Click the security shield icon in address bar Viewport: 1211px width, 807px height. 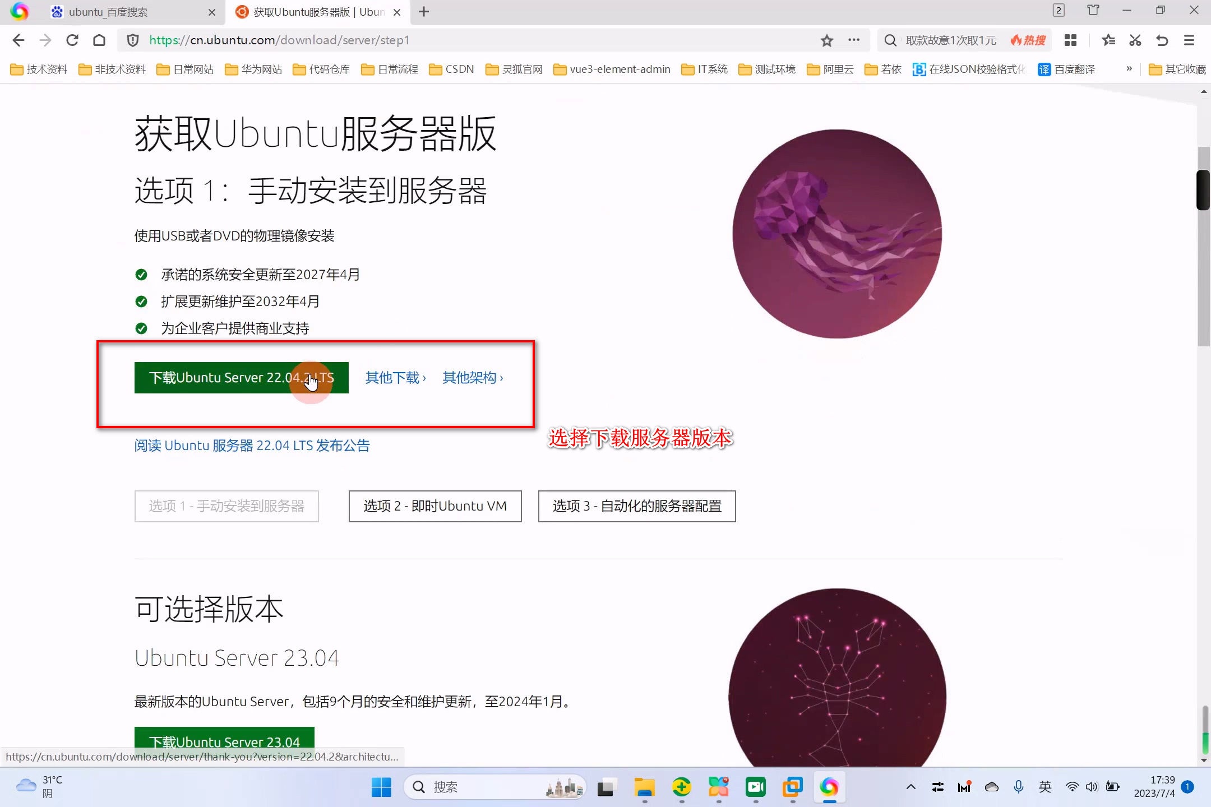(x=133, y=40)
